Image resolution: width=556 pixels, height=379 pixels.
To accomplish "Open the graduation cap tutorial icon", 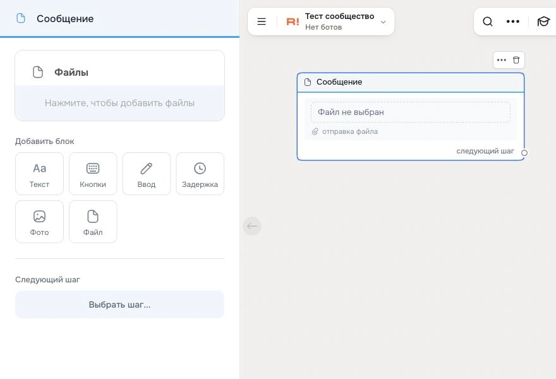I will click(x=543, y=21).
